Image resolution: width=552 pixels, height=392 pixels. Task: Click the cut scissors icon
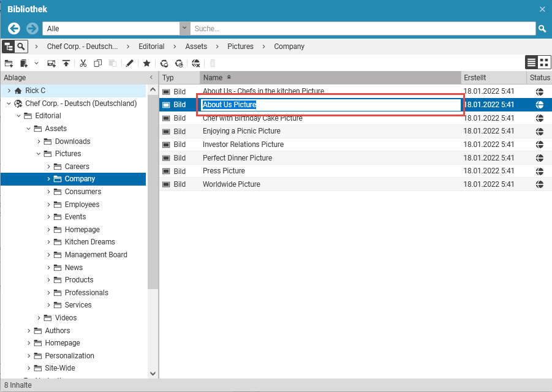pos(82,63)
